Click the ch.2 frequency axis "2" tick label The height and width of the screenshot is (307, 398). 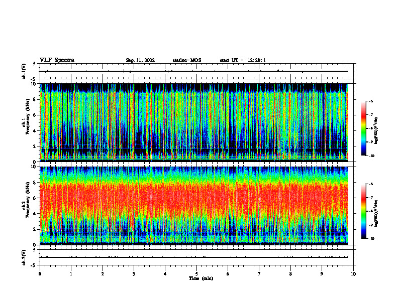tap(36, 229)
